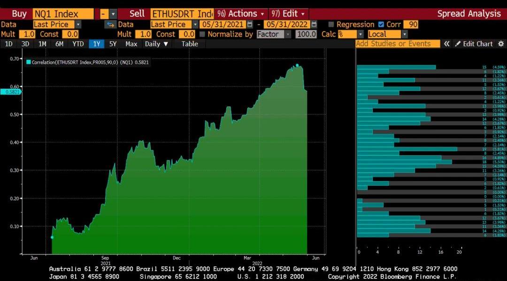The width and height of the screenshot is (507, 281).
Task: Select the YTD time range
Action: [78, 44]
